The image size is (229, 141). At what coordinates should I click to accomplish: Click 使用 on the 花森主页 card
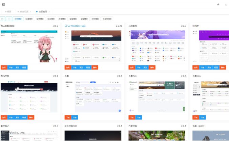(x=132, y=67)
